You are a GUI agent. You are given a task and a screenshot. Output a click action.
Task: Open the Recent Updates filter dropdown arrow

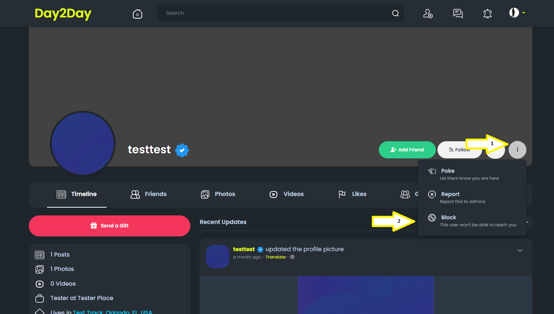click(528, 222)
